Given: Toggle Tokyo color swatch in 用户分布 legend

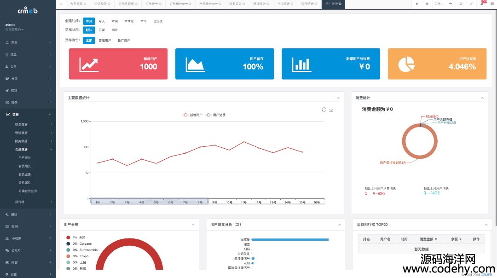Looking at the screenshot, I should click(68, 256).
